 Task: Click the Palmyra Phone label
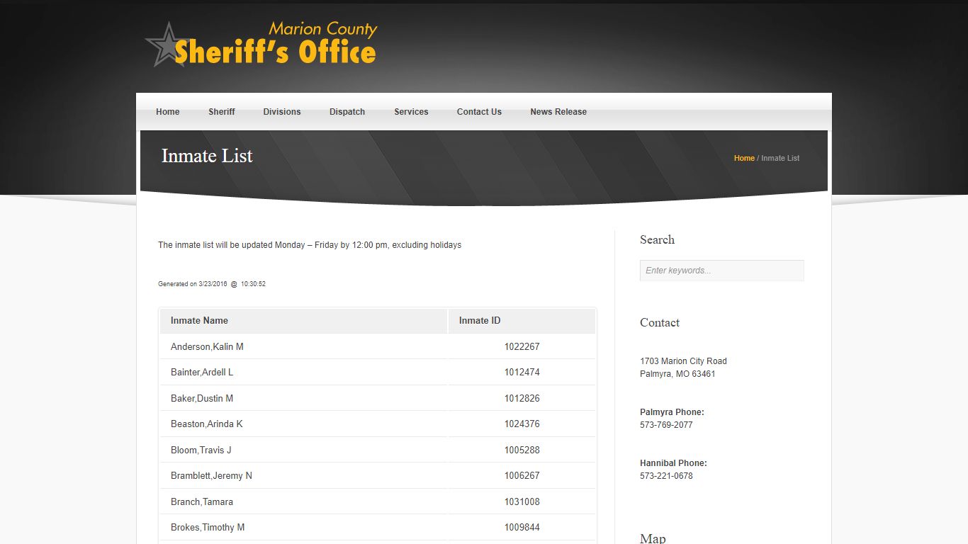(x=672, y=412)
